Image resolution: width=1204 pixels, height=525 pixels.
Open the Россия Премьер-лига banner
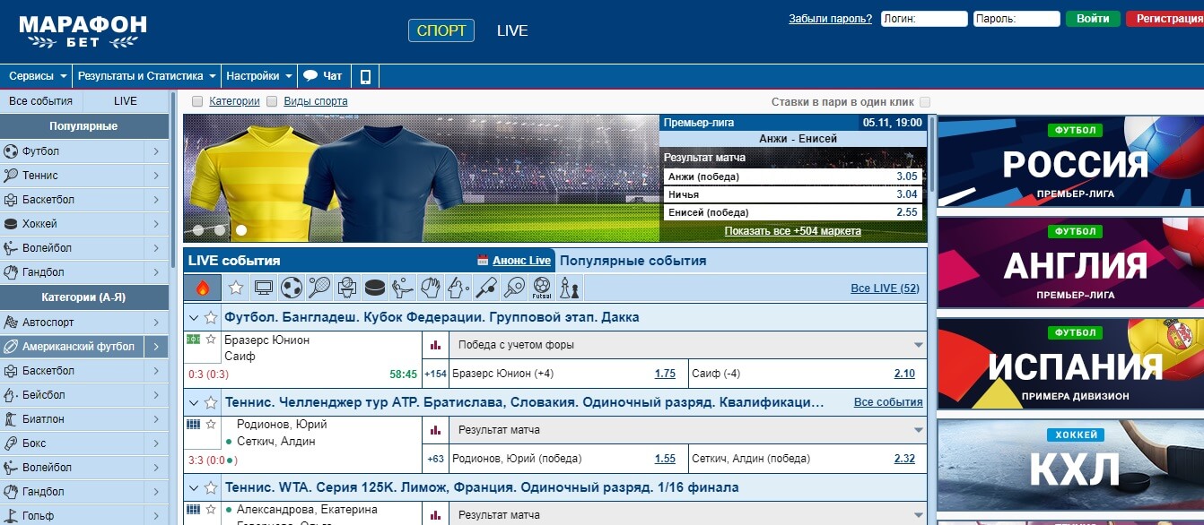tap(1070, 163)
